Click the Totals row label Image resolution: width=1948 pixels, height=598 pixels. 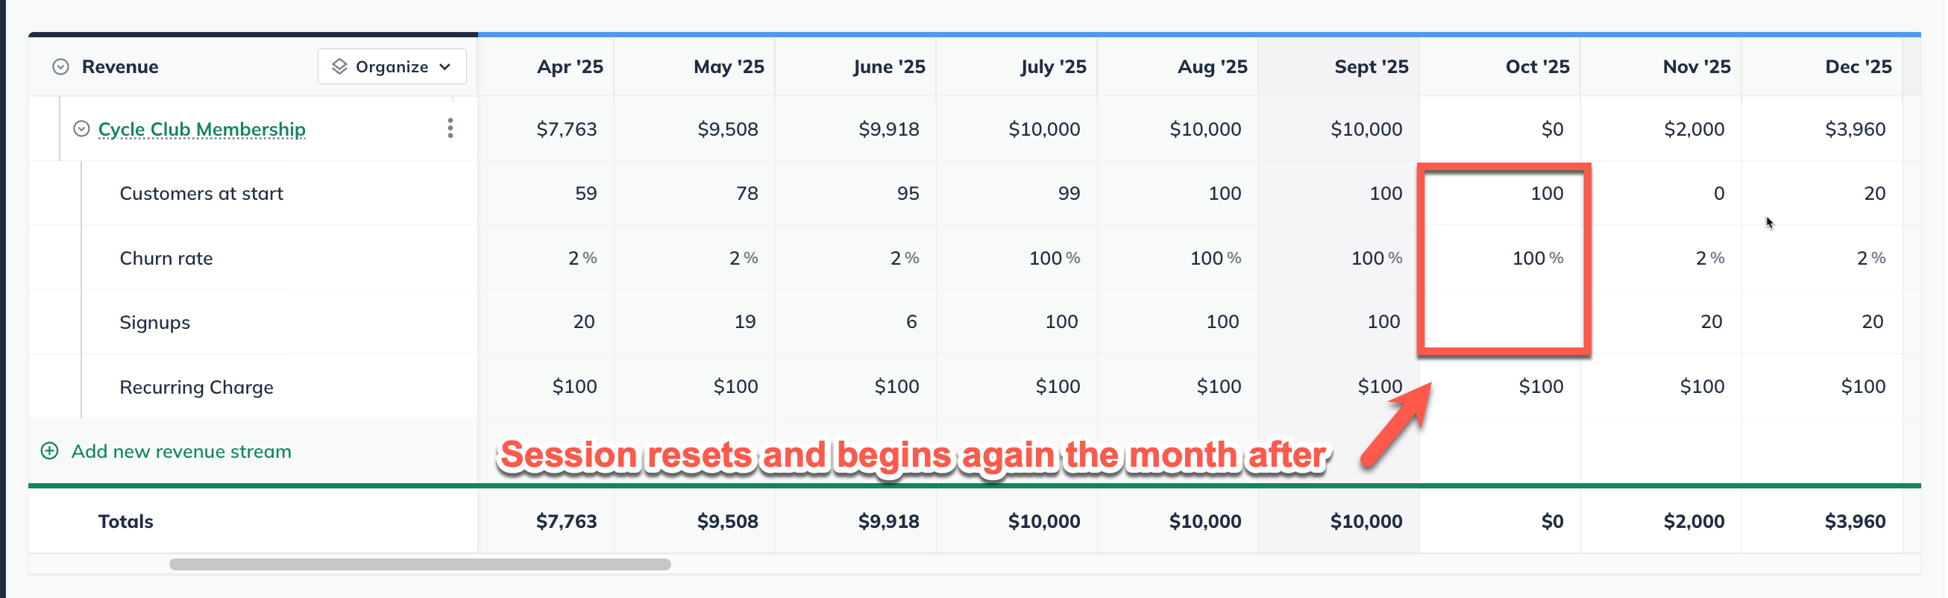125,521
